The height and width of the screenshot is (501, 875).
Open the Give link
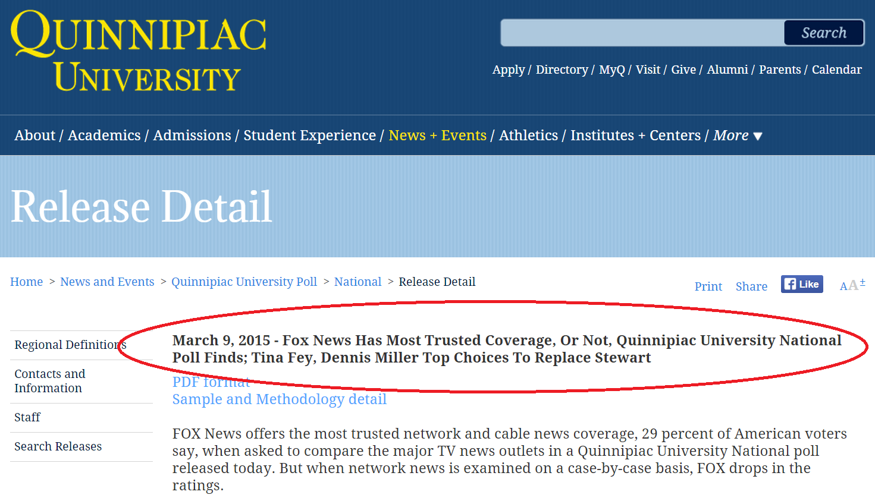point(683,70)
